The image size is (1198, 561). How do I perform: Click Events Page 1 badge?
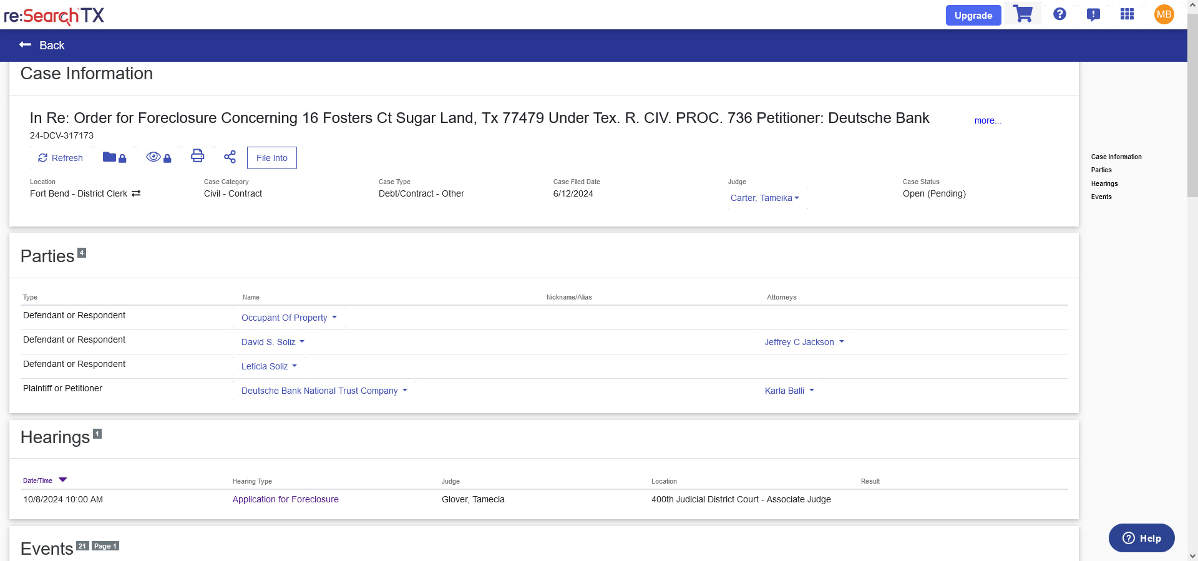point(105,546)
